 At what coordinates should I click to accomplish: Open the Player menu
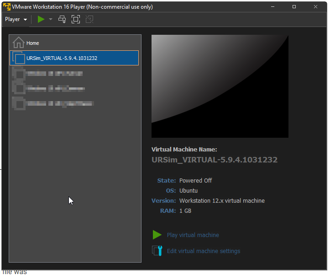coord(16,19)
